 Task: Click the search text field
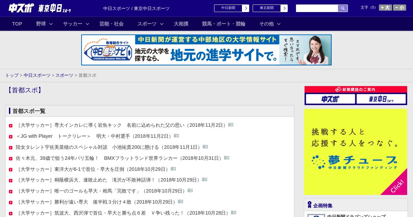pos(317,8)
